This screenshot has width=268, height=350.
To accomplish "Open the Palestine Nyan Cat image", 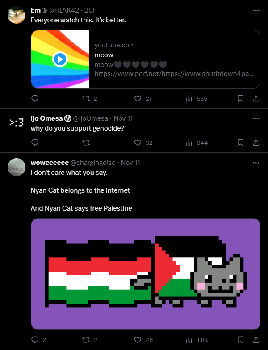I will click(146, 274).
